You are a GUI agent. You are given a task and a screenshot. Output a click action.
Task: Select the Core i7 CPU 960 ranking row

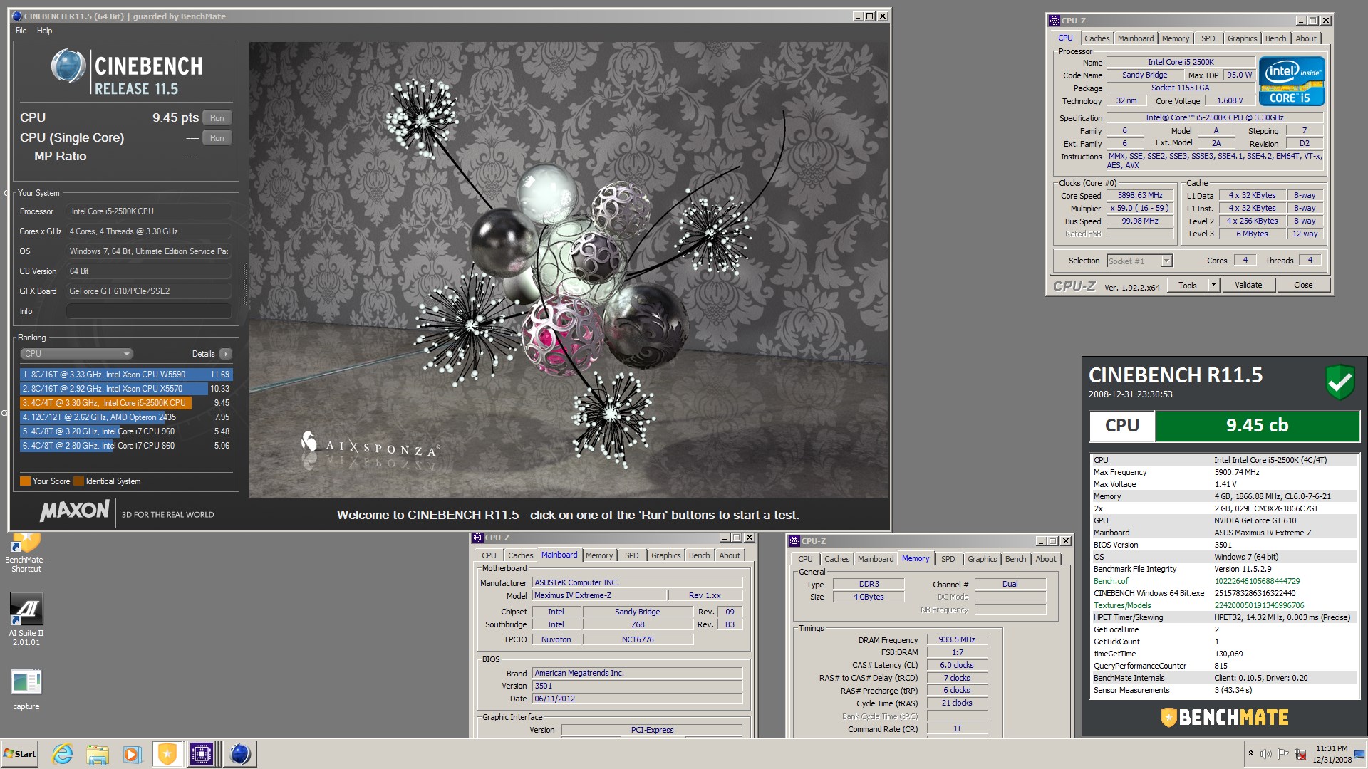click(x=126, y=431)
